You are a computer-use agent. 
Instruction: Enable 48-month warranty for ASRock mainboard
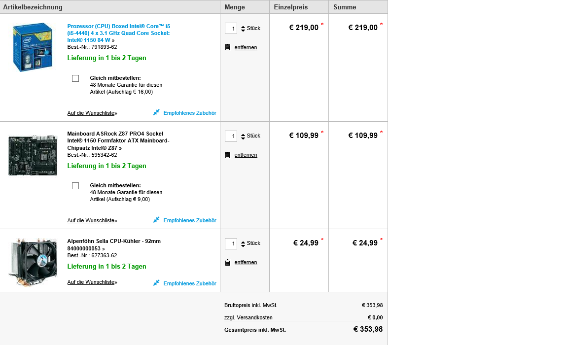(75, 186)
